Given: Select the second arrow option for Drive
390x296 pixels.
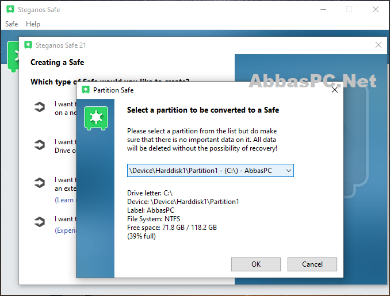Looking at the screenshot, I should click(40, 145).
